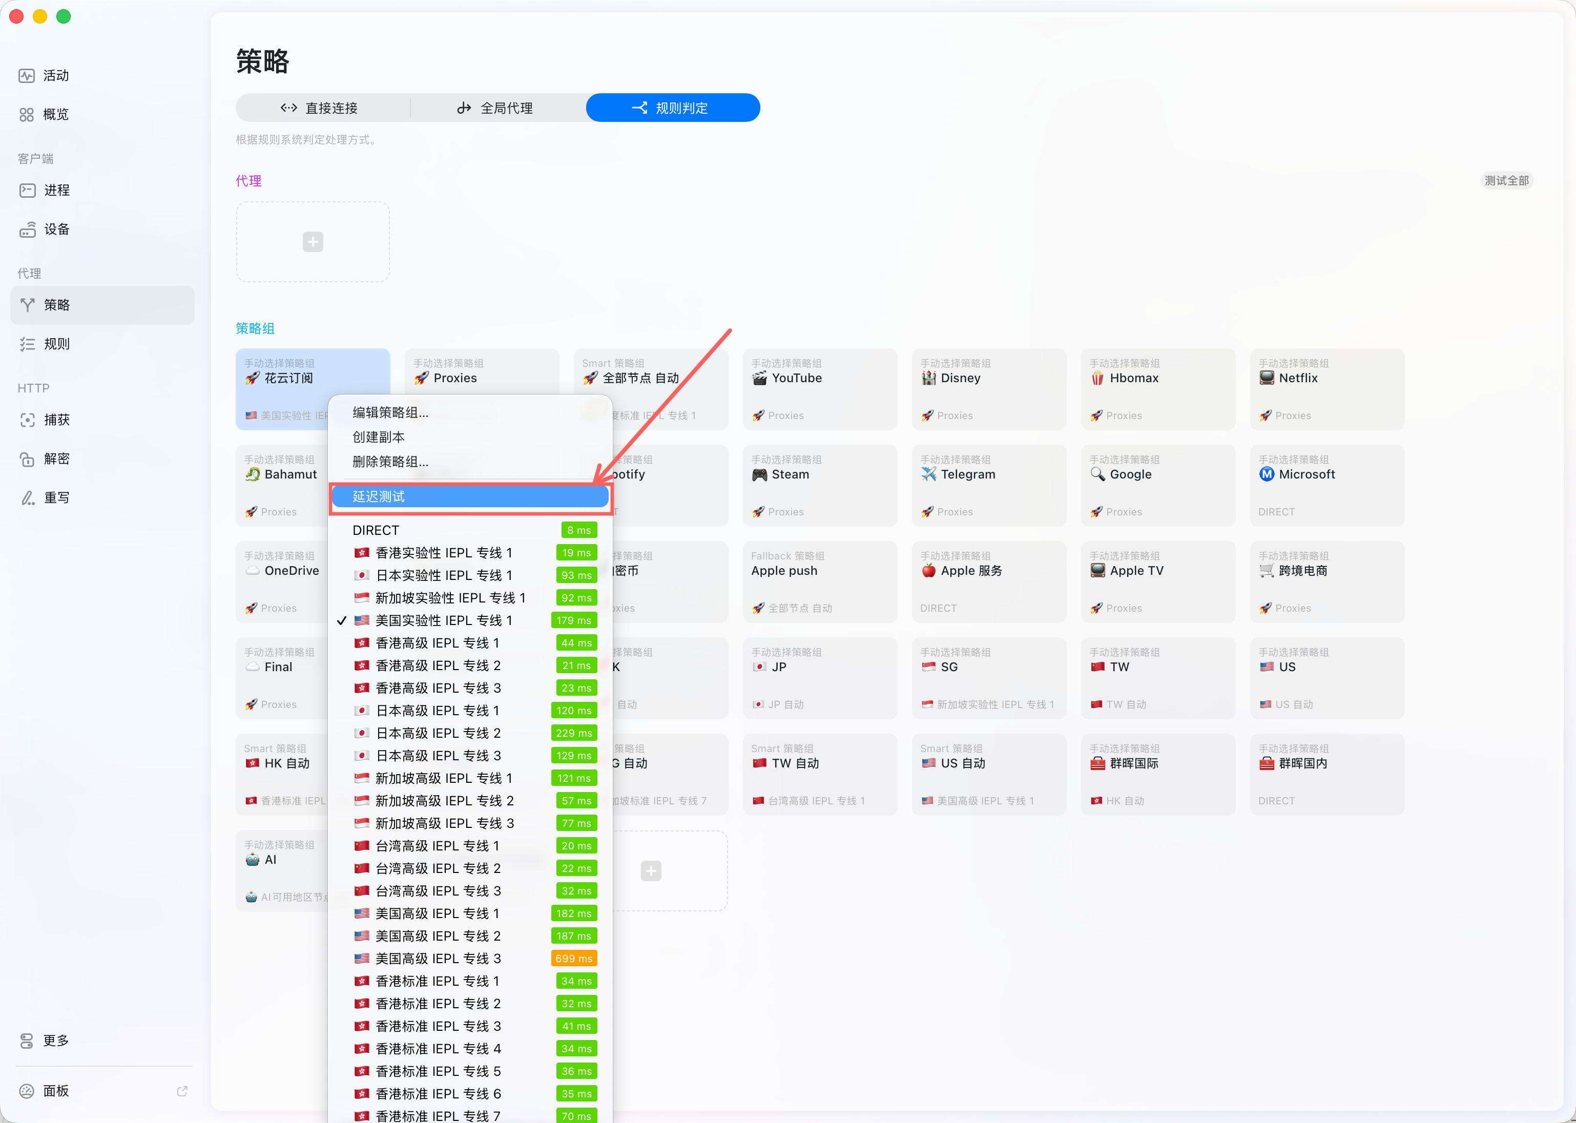Select DIRECT in the proxy list
The height and width of the screenshot is (1123, 1576).
click(470, 530)
